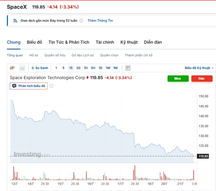Screen dimensions: 216x191
Task: Click the 21/7 date axis label
Action: pos(180,184)
